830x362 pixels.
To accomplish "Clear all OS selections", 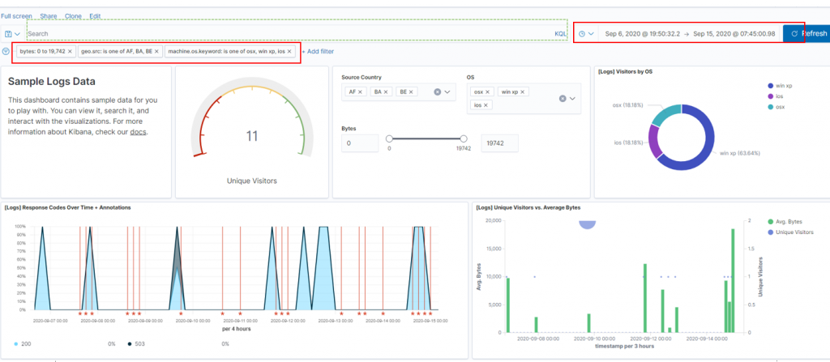I will 563,99.
